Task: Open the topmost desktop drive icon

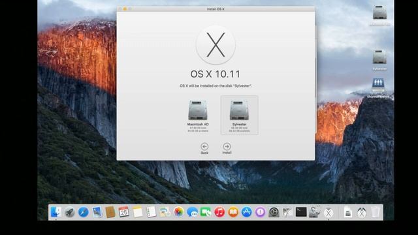Action: pyautogui.click(x=379, y=15)
